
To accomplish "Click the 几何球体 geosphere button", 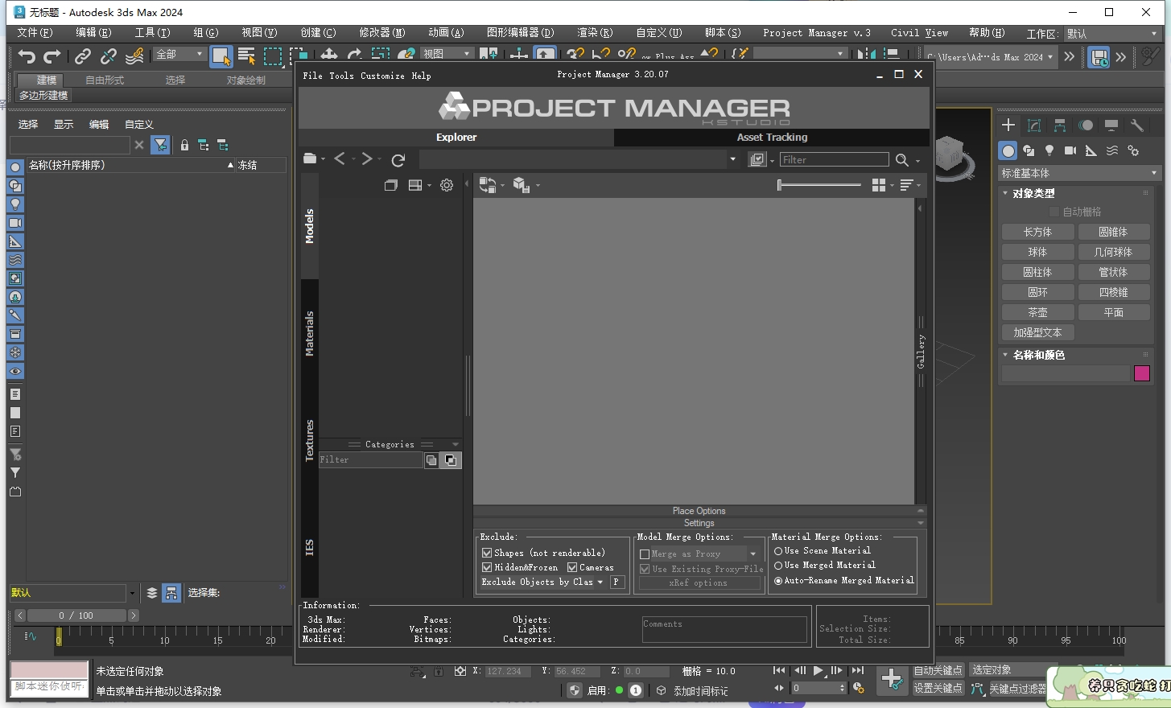I will (1113, 252).
